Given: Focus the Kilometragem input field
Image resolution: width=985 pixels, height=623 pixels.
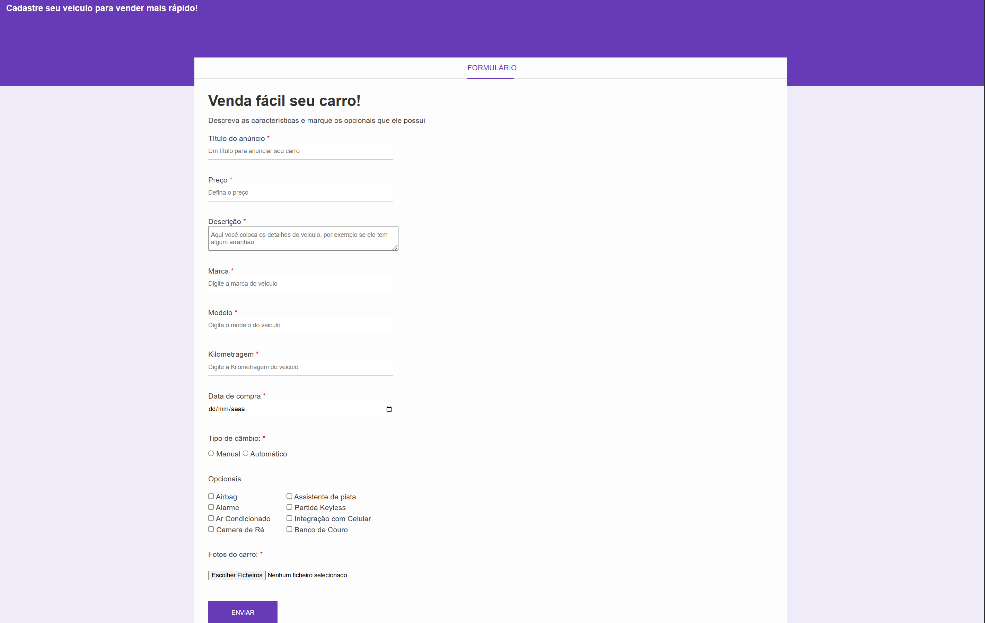Looking at the screenshot, I should 300,367.
